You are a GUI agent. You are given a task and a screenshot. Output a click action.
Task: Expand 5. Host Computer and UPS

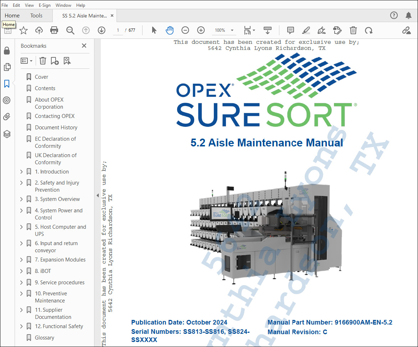(22, 227)
